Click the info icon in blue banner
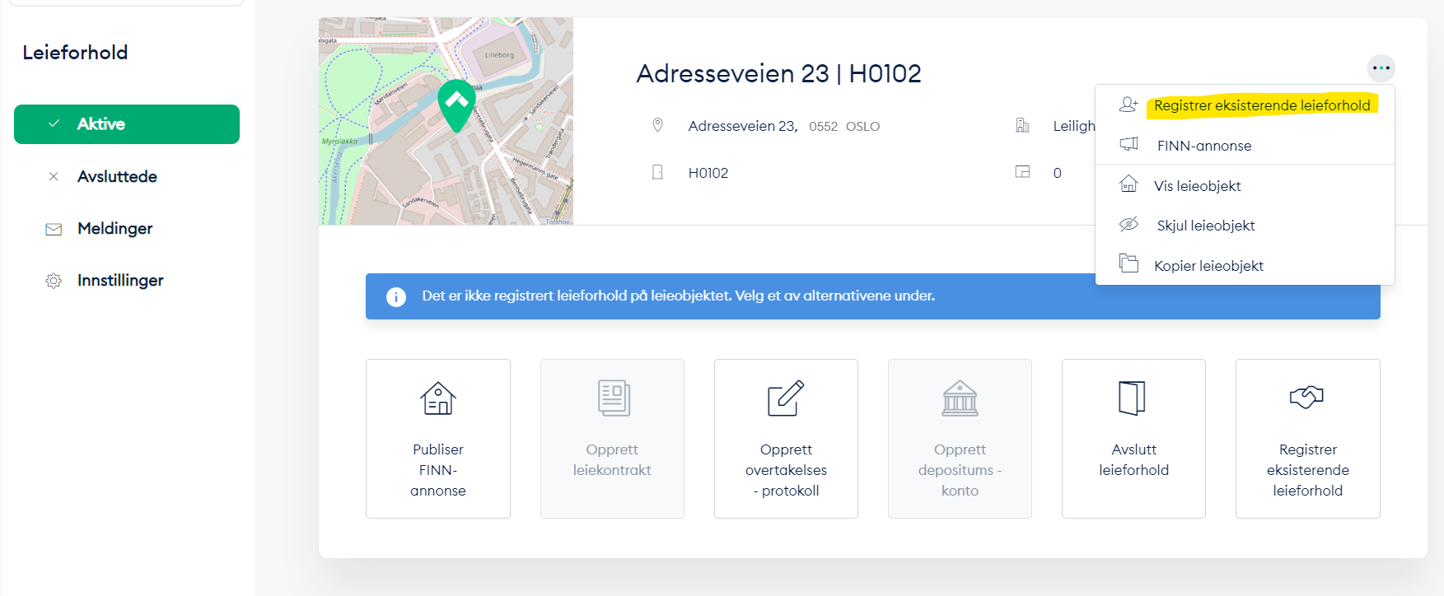Viewport: 1444px width, 596px height. pyautogui.click(x=396, y=296)
